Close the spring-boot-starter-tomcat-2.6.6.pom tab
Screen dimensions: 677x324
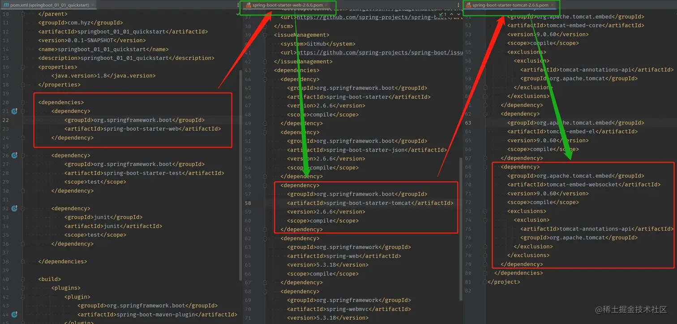tap(552, 5)
